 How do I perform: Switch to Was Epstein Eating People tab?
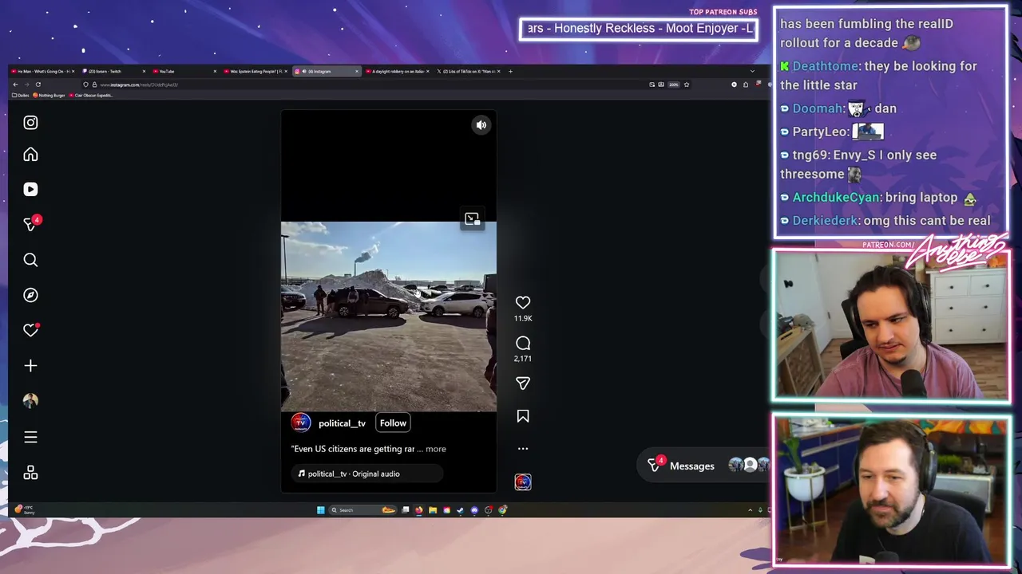tap(256, 72)
